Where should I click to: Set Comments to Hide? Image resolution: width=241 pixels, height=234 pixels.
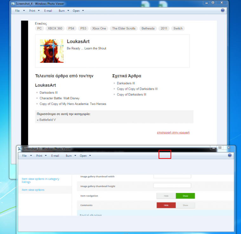click(166, 205)
